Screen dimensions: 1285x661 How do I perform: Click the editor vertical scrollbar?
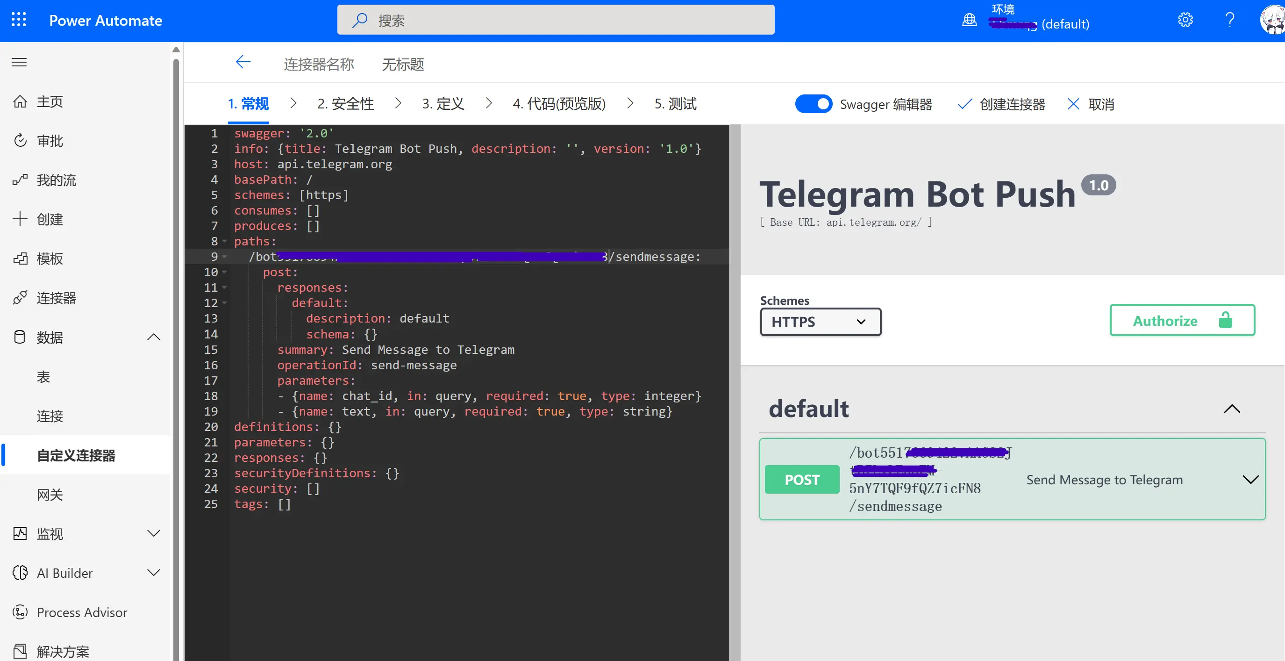(735, 393)
